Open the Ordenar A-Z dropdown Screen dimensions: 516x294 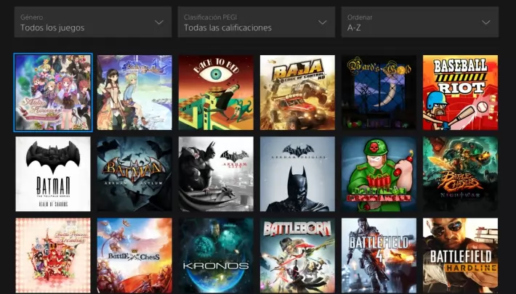tap(420, 22)
